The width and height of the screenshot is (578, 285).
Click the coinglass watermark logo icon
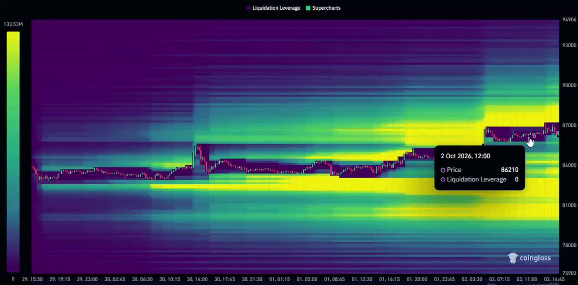[513, 258]
